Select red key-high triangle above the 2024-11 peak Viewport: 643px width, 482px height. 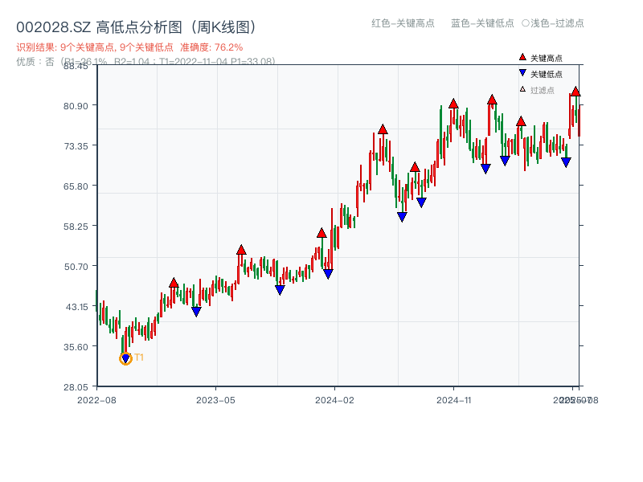[453, 104]
